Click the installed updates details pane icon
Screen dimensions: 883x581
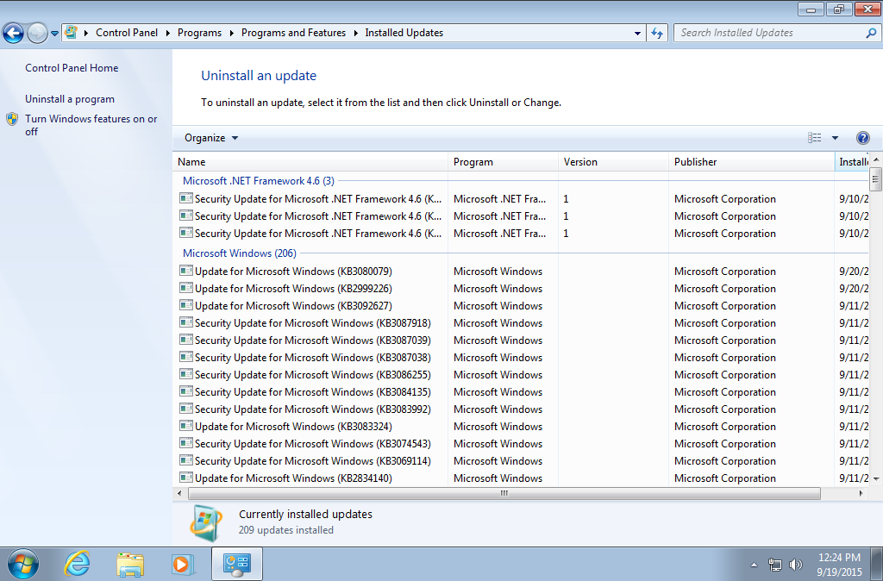[x=205, y=522]
